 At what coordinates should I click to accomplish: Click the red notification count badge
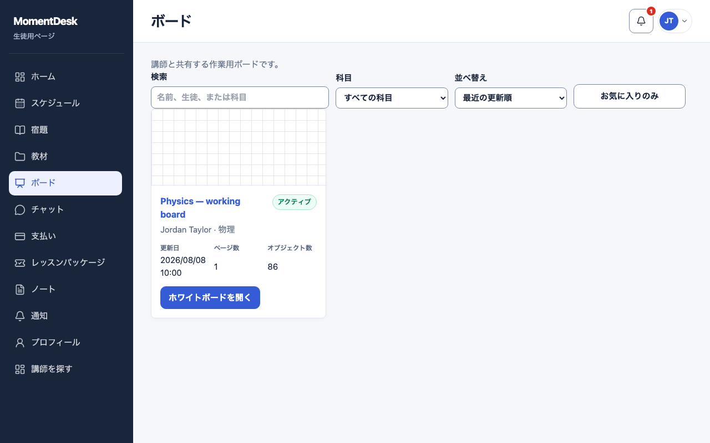(651, 11)
